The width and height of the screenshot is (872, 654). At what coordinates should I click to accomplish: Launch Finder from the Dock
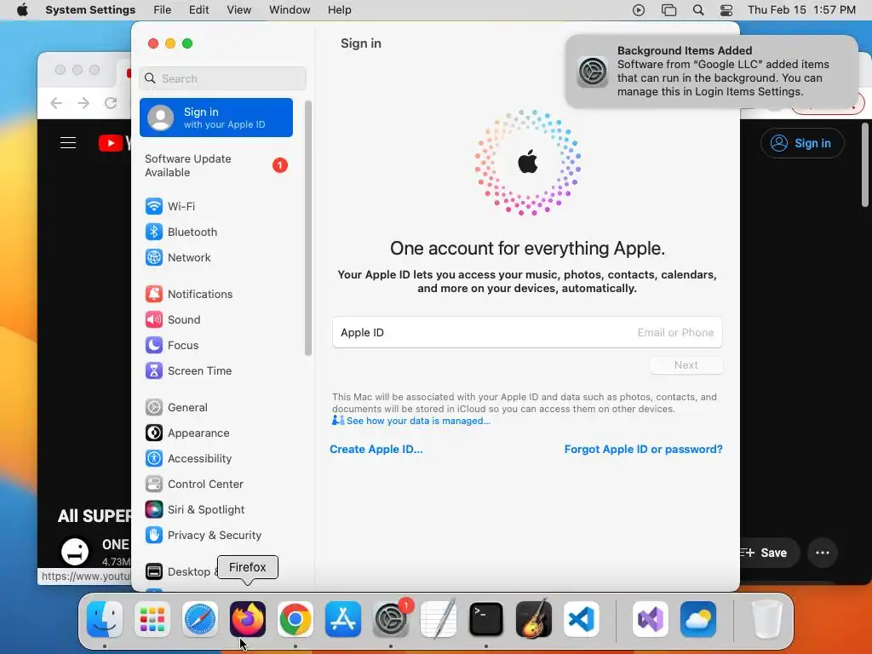coord(105,619)
